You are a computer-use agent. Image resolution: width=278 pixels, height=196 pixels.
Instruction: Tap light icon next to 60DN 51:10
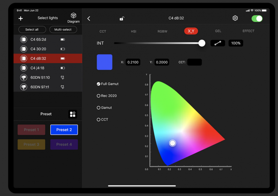pos(24,77)
